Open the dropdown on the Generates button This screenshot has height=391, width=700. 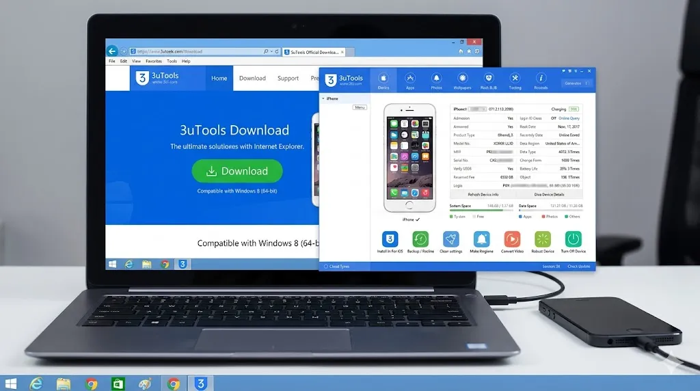(587, 83)
